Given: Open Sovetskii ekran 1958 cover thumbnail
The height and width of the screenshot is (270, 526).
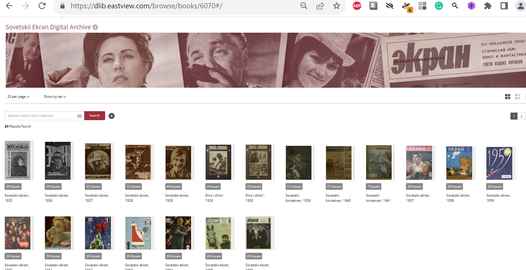Looking at the screenshot, I should point(459,163).
